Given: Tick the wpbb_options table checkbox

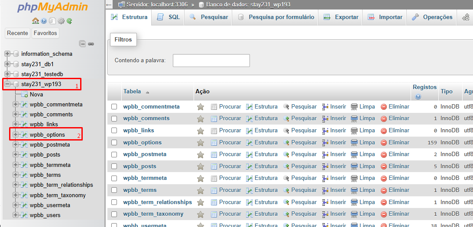Looking at the screenshot, I should [114, 143].
